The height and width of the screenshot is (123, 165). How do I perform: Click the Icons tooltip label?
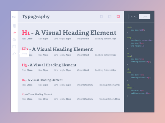[24, 54]
